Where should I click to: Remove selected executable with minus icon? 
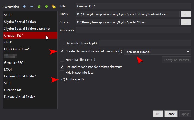click(32, 7)
